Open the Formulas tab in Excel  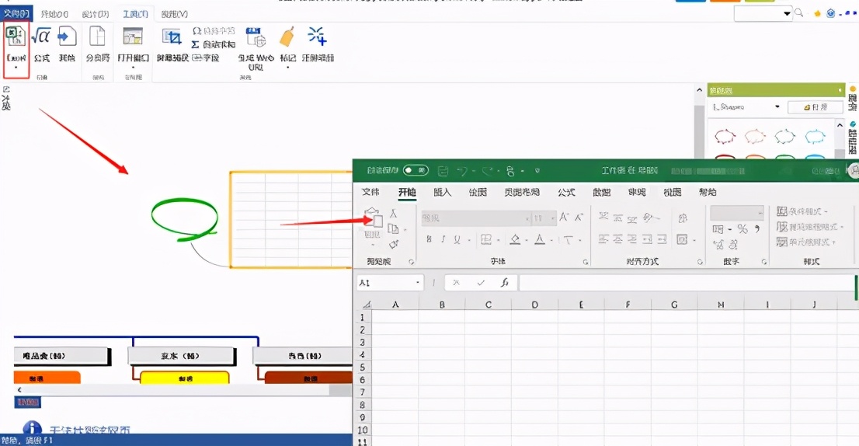pyautogui.click(x=566, y=192)
